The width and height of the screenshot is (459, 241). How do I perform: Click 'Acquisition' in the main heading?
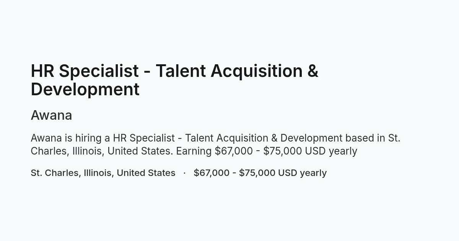coord(257,71)
